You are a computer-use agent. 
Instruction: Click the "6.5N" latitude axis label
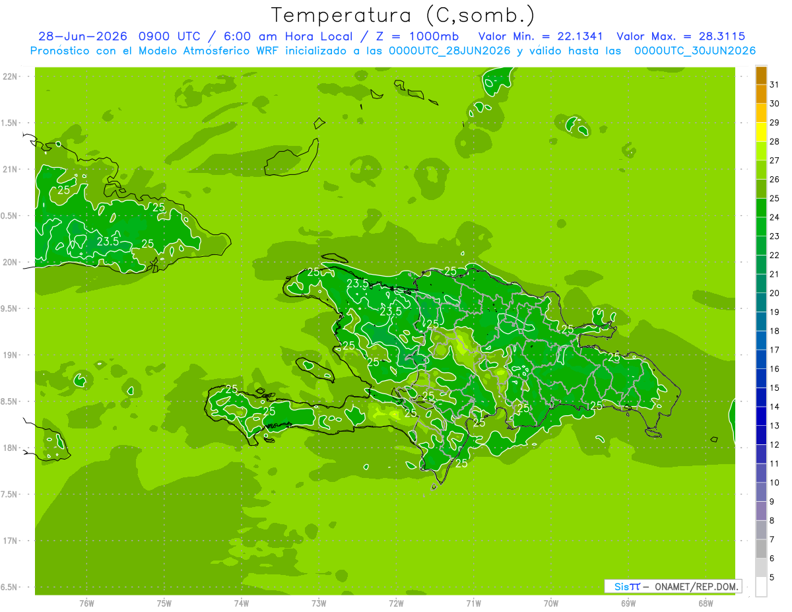click(10, 587)
